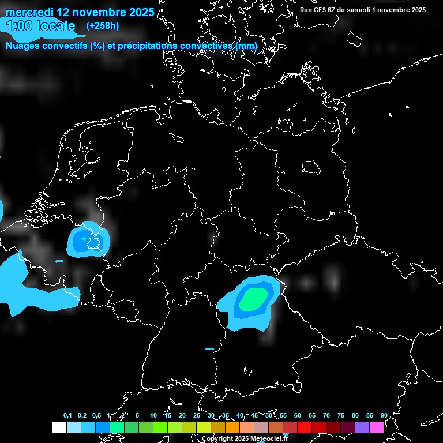Click the olive swatch between 20 and 25
443x443 pixels.
click(x=189, y=427)
